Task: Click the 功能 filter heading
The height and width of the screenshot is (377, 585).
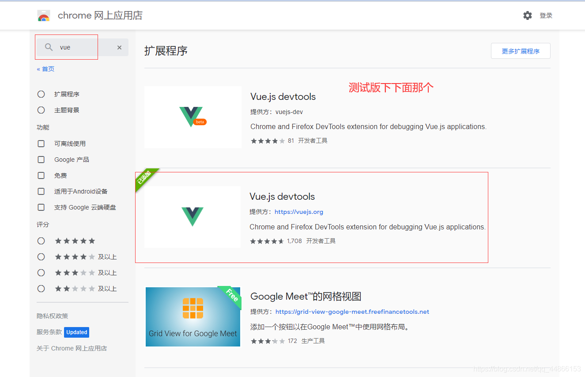Action: [43, 127]
